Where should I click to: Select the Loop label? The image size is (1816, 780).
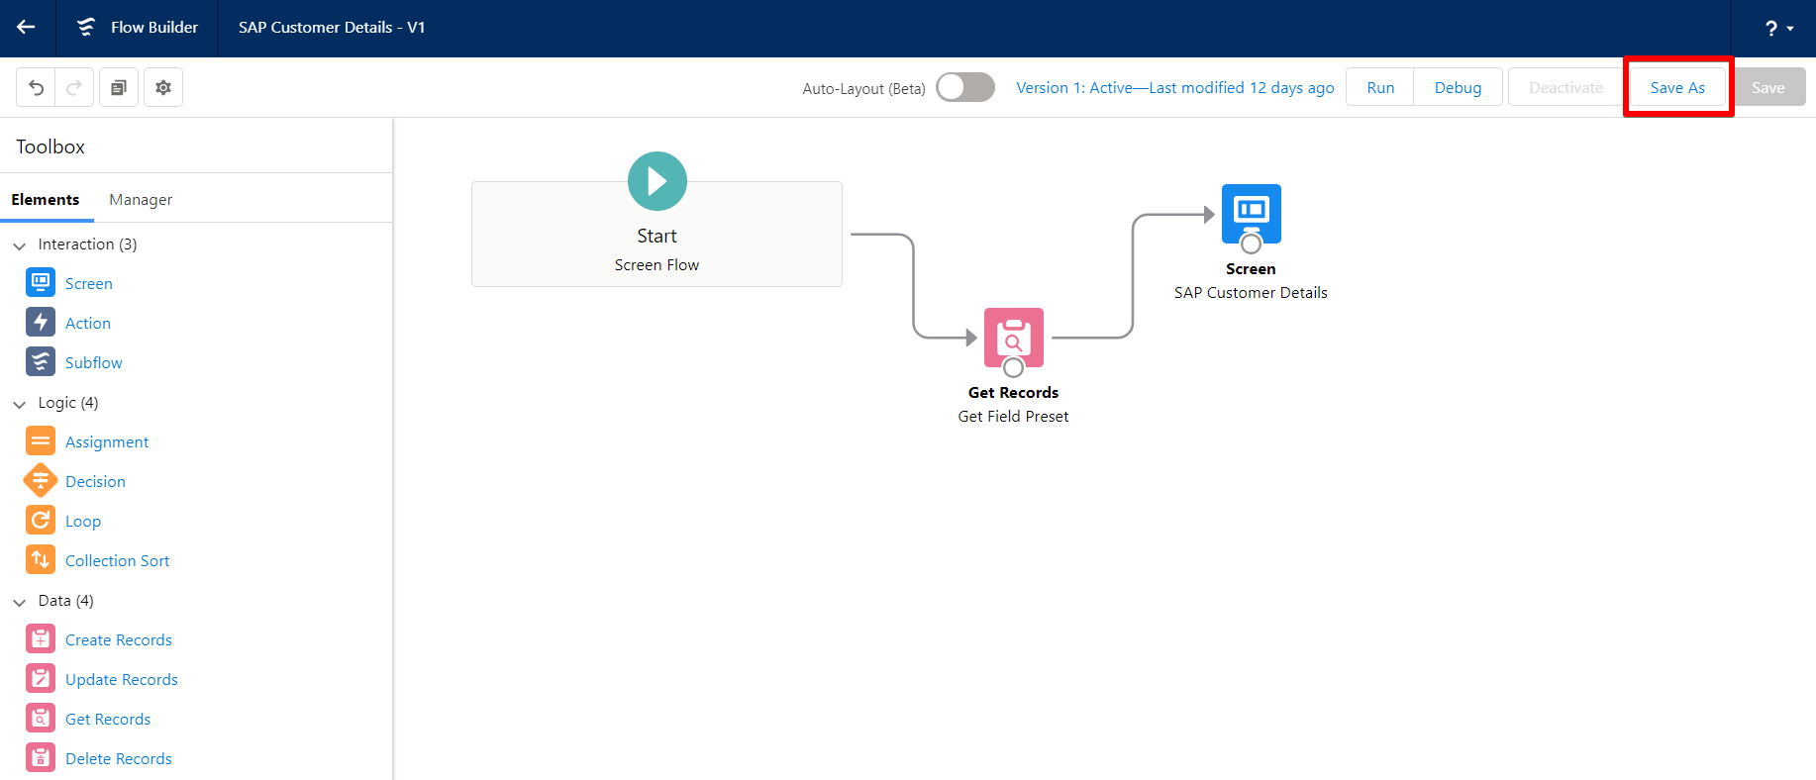(83, 521)
